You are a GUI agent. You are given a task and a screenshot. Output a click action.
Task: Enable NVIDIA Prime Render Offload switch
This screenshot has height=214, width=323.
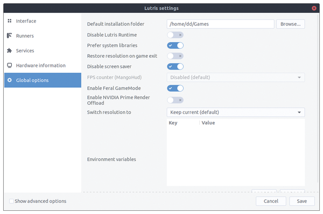pos(175,100)
